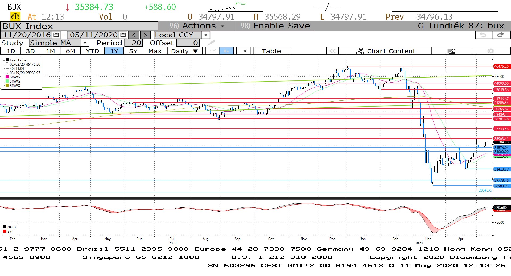Select the Max range tab

click(155, 51)
